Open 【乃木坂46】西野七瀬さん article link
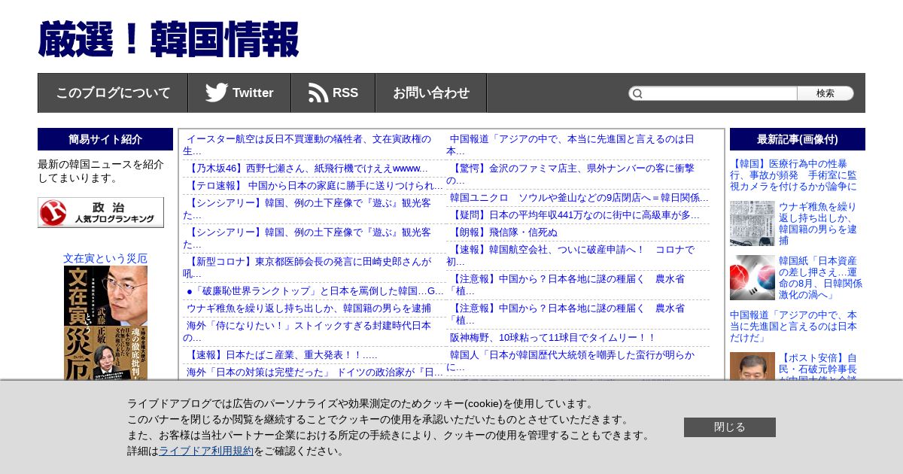The height and width of the screenshot is (474, 903). (307, 168)
